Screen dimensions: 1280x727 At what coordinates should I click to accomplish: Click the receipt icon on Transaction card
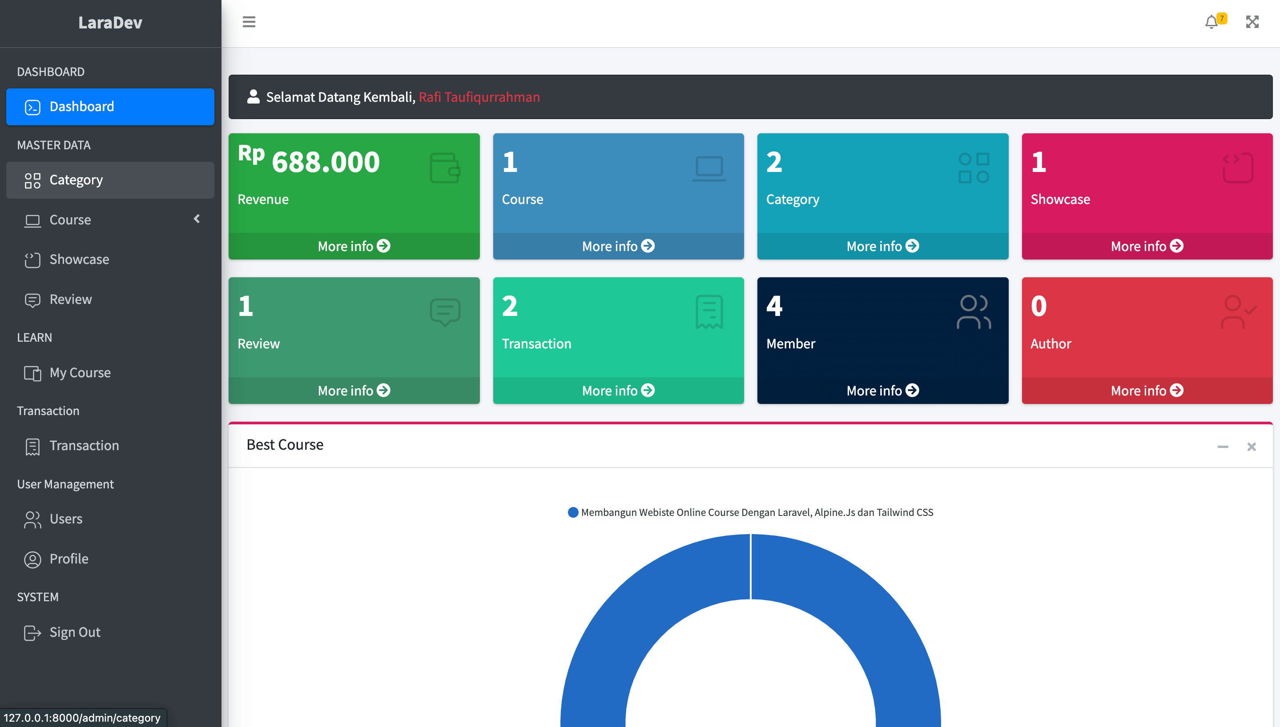pos(709,312)
